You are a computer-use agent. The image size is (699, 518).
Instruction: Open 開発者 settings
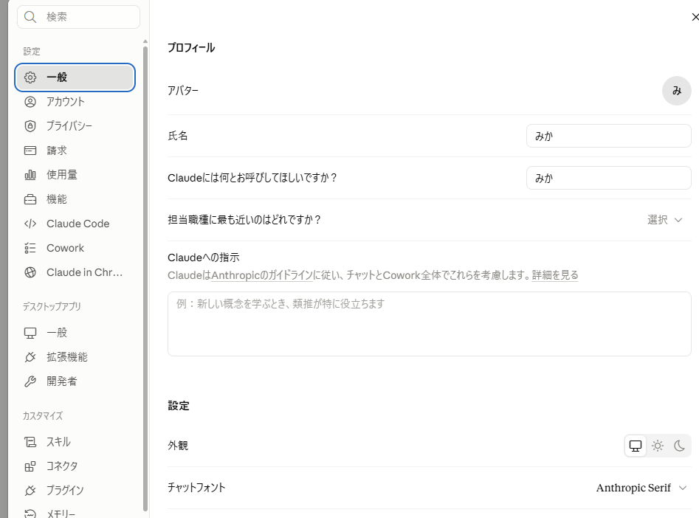point(75,381)
